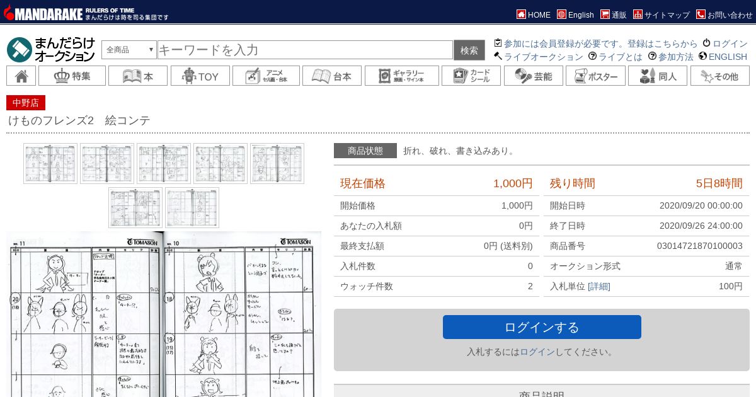This screenshot has width=756, height=397.
Task: Select the seventh storyboard thumbnail
Action: pos(192,207)
